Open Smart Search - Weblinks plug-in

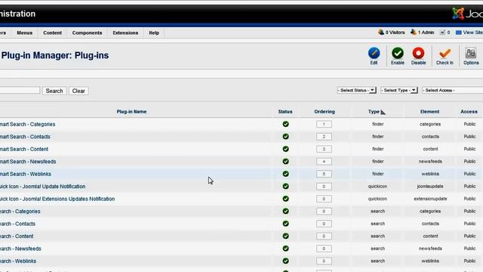click(x=26, y=174)
